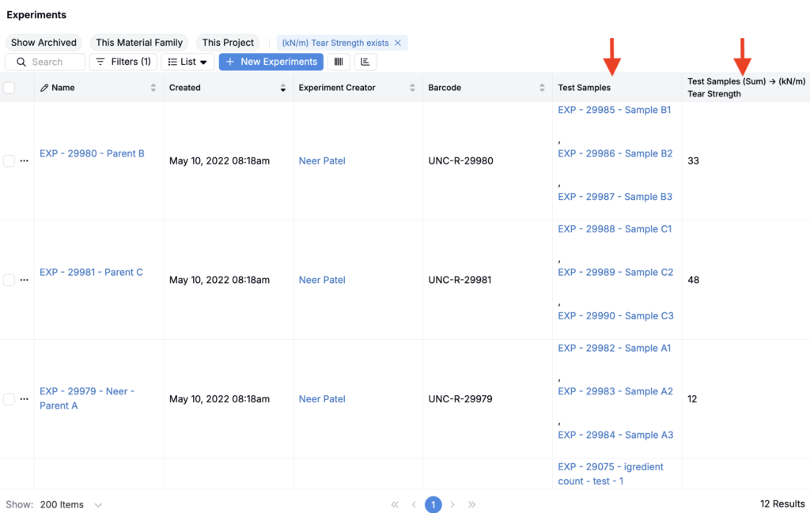Toggle the Show Archived filter pill
The height and width of the screenshot is (513, 810).
click(44, 43)
